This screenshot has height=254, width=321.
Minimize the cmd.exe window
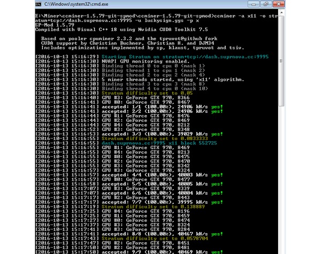(254, 4)
